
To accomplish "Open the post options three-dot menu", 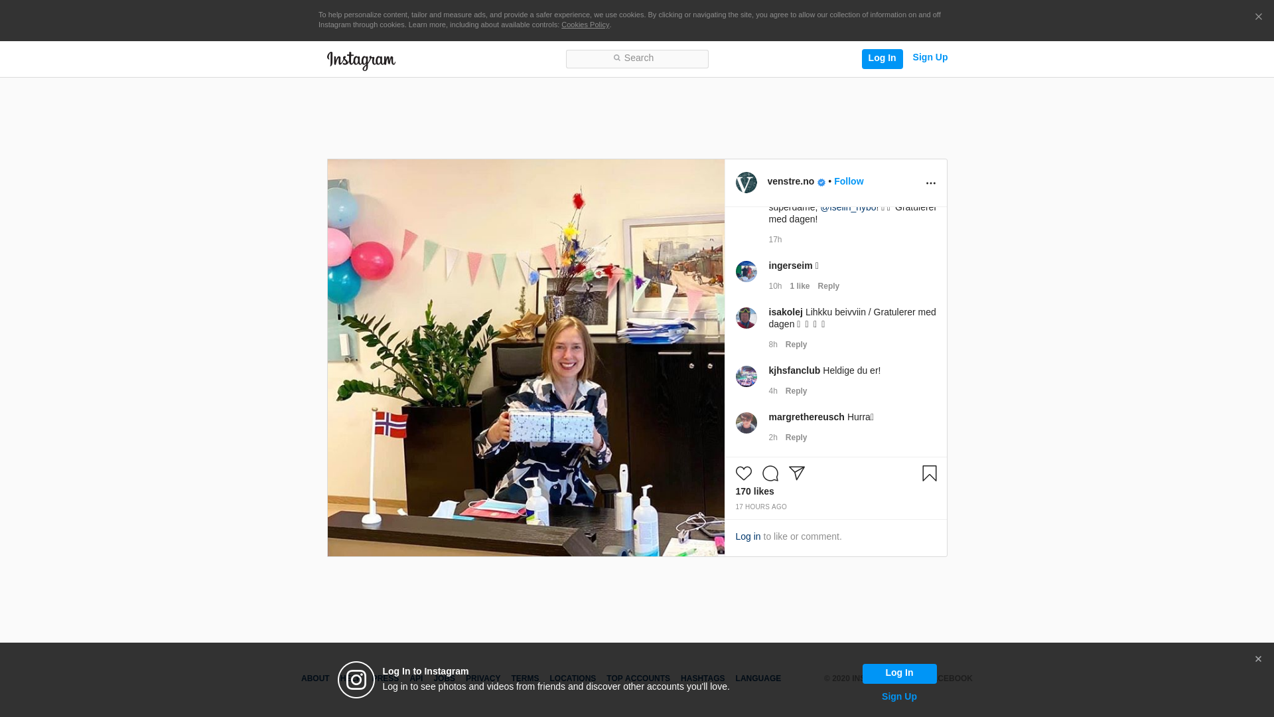I will pyautogui.click(x=930, y=183).
